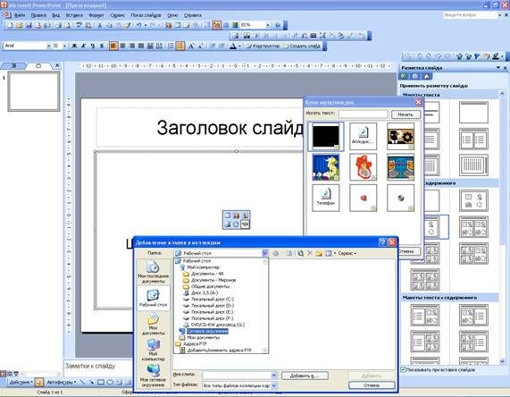The height and width of the screenshot is (397, 510).
Task: Toggle left text alignment button
Action: (113, 46)
